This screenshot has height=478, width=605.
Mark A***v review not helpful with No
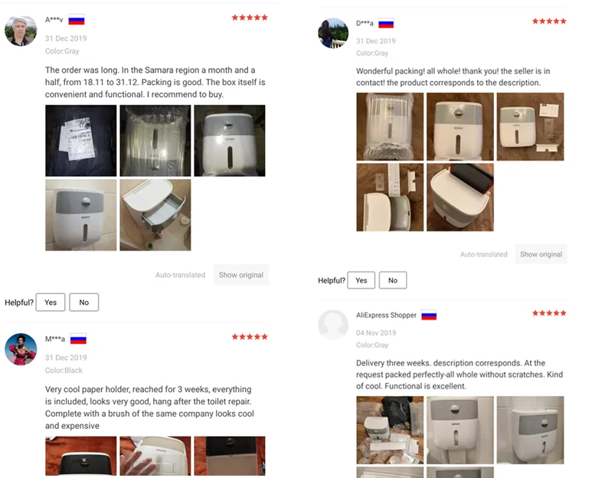(83, 302)
